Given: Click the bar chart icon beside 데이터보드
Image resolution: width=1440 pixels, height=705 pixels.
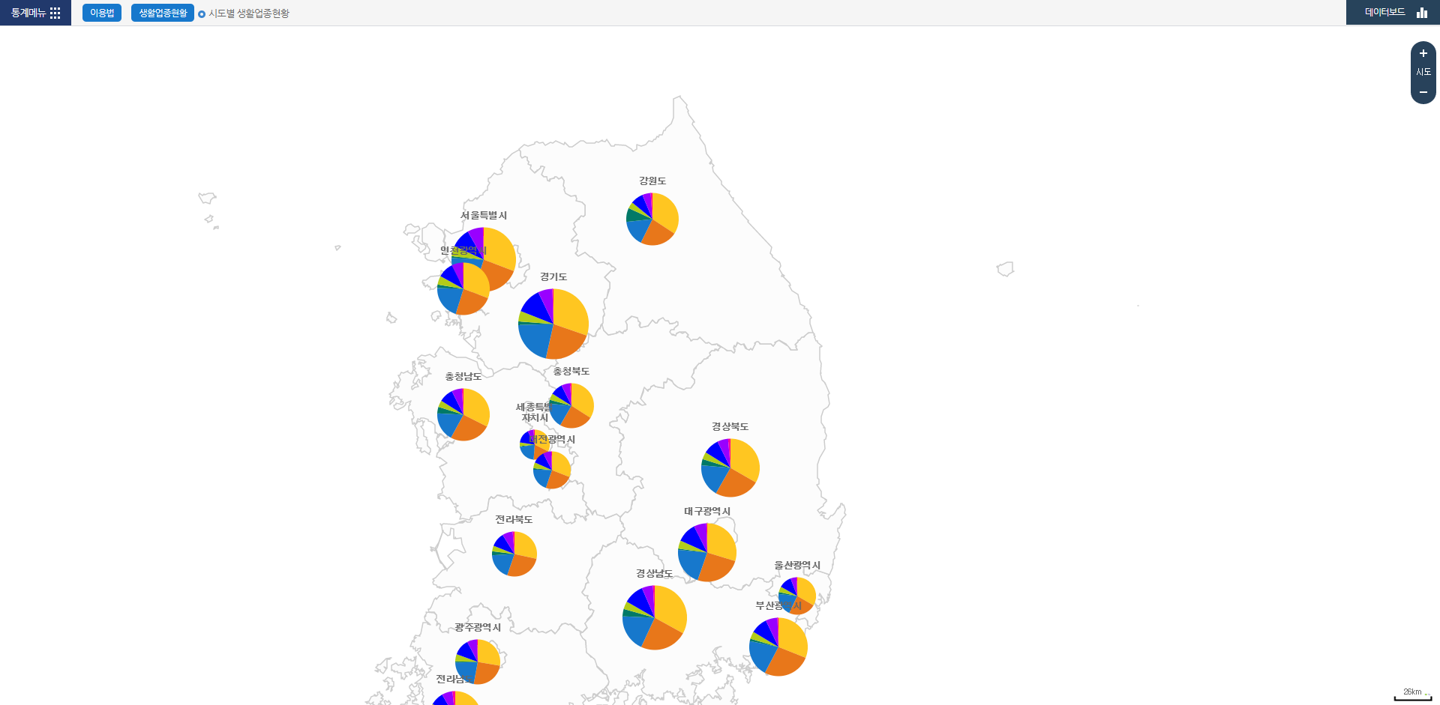Looking at the screenshot, I should [x=1421, y=13].
